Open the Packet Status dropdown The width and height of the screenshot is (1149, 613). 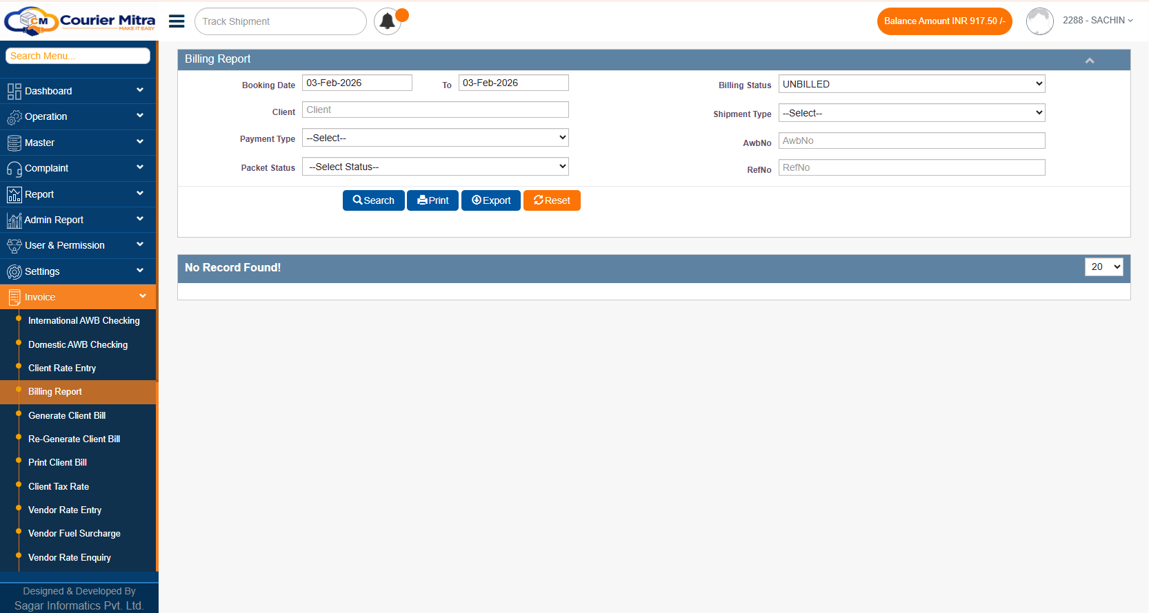tap(435, 167)
